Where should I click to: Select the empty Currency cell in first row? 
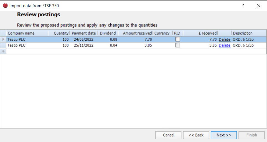[x=163, y=40]
